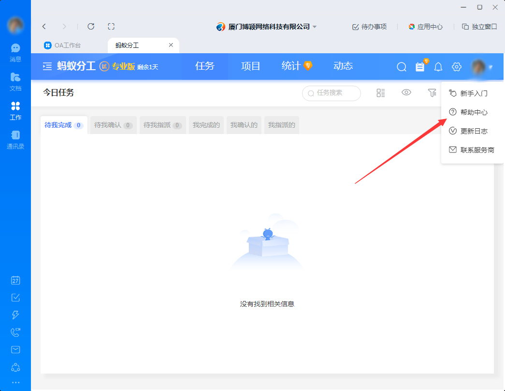Screen dimensions: 505x391
Task: Toggle the card/list view layout icon
Action: 381,92
